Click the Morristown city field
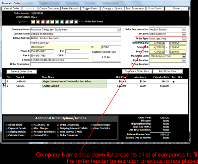The image size is (198, 164). 60,47
